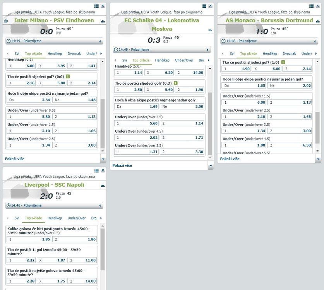The height and width of the screenshot is (290, 324).
Task: Select Hendikep tab in Liverpool panel
Action: (x=55, y=218)
